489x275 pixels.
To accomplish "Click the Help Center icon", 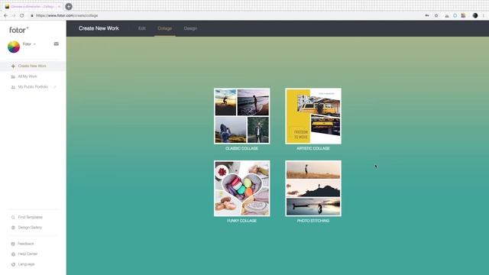I will click(x=13, y=254).
